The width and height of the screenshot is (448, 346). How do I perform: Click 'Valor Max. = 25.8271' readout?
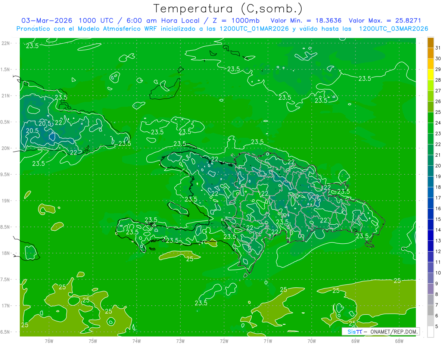[x=385, y=21]
